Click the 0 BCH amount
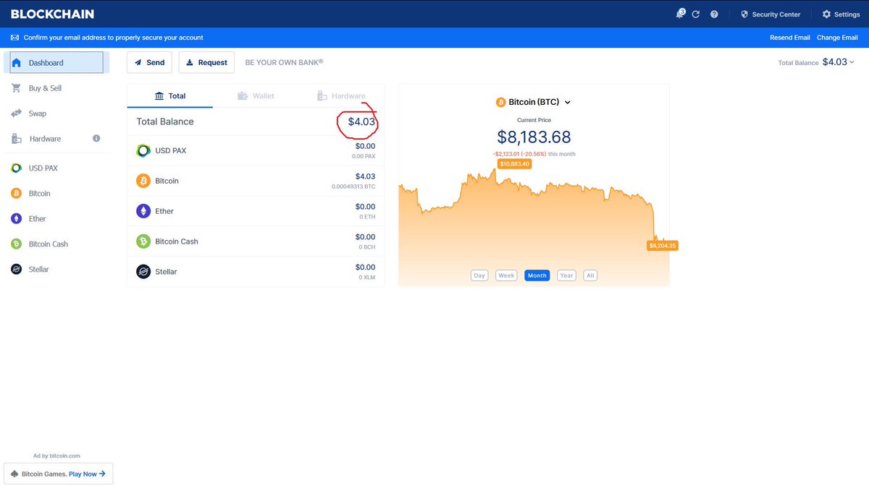 pos(367,247)
